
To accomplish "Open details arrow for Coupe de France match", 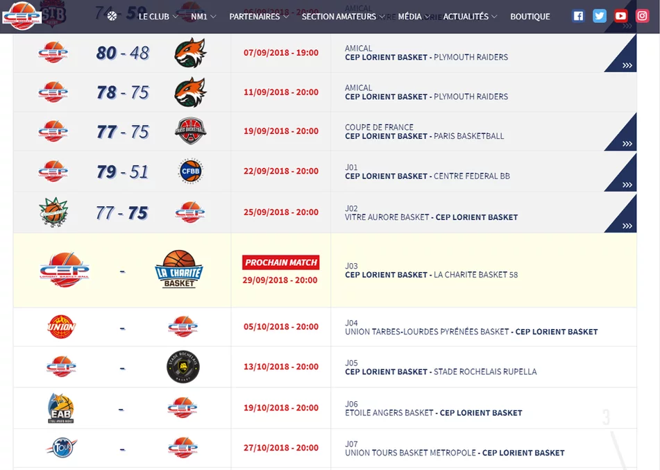I will (627, 144).
